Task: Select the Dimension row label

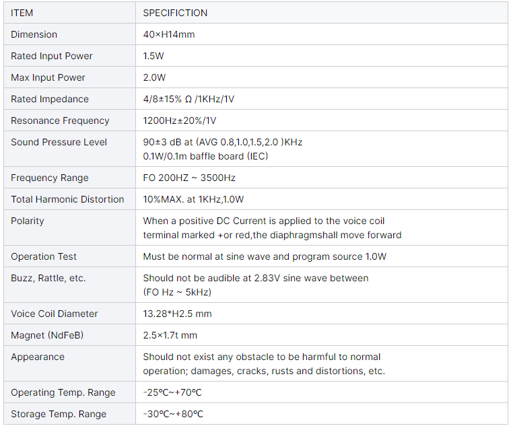Action: [34, 34]
